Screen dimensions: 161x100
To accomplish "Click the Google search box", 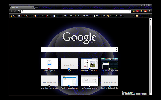I will (x=79, y=49).
